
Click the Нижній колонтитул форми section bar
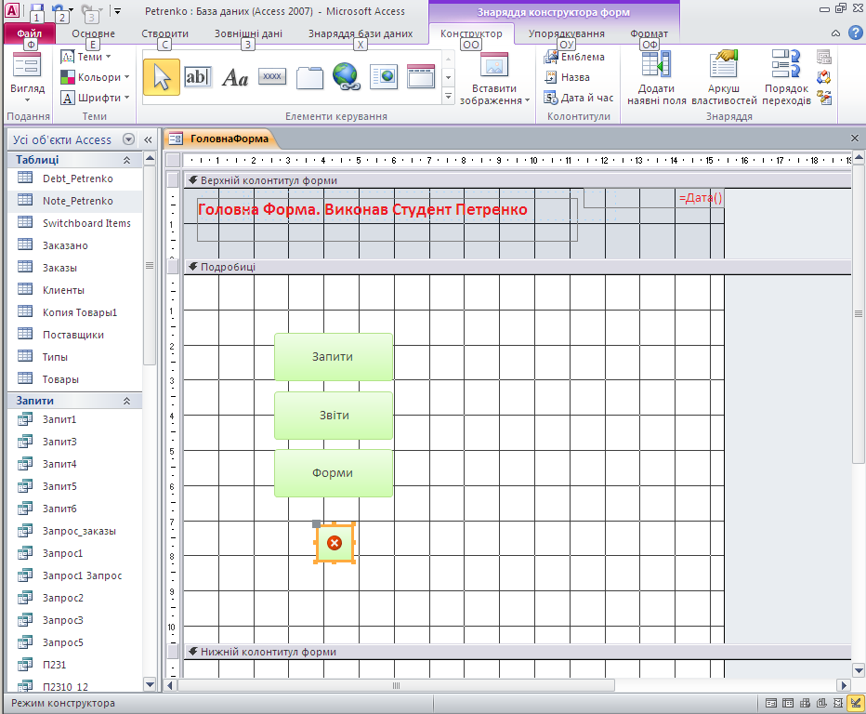click(517, 652)
